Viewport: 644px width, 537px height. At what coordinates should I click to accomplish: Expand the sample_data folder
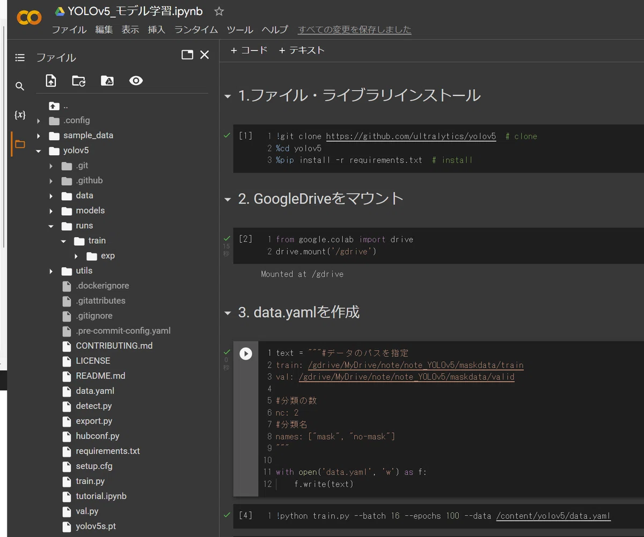39,136
